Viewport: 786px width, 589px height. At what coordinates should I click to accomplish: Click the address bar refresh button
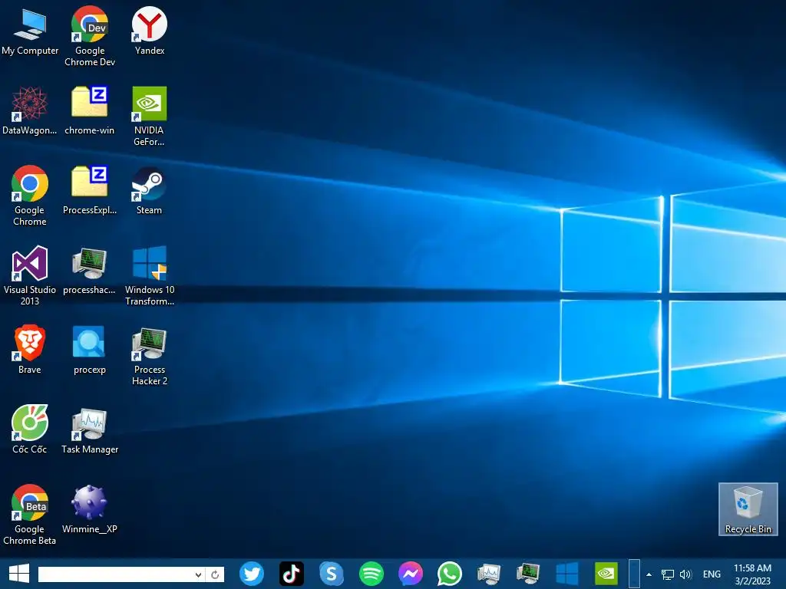pos(215,574)
